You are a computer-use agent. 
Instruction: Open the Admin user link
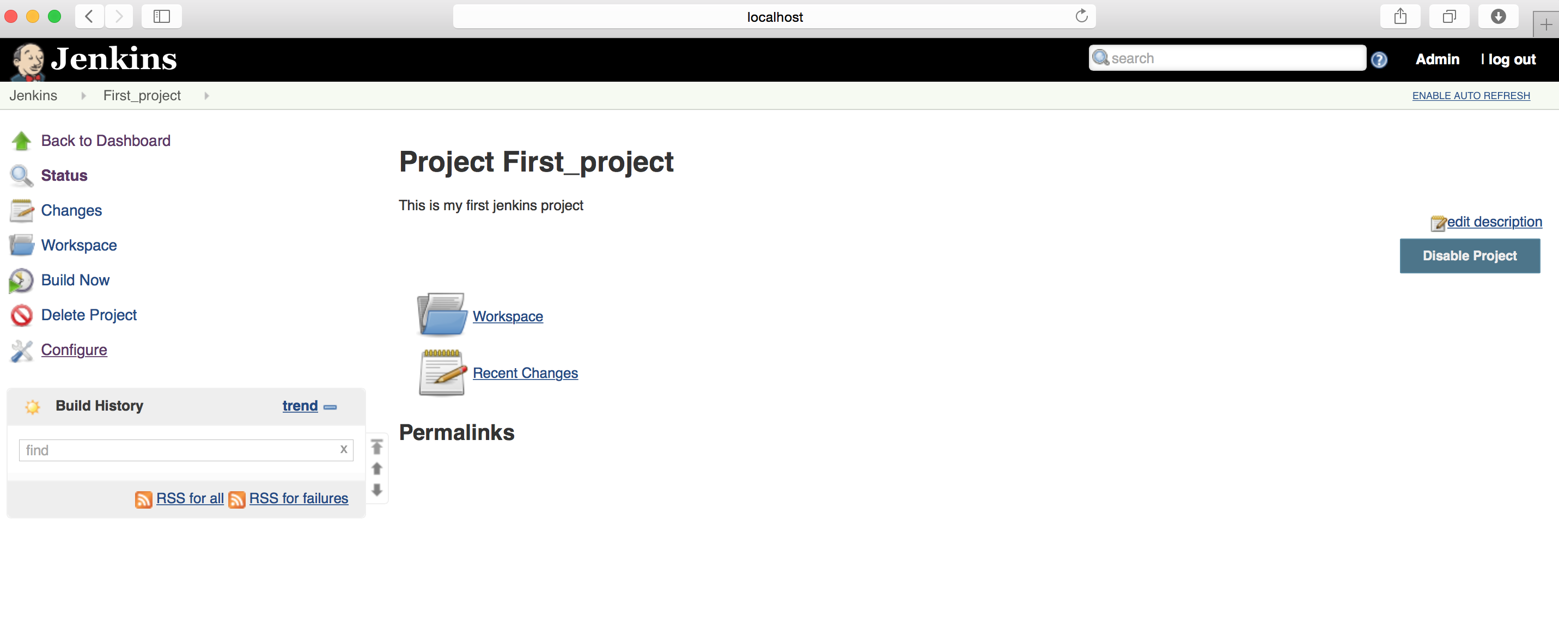[x=1438, y=59]
